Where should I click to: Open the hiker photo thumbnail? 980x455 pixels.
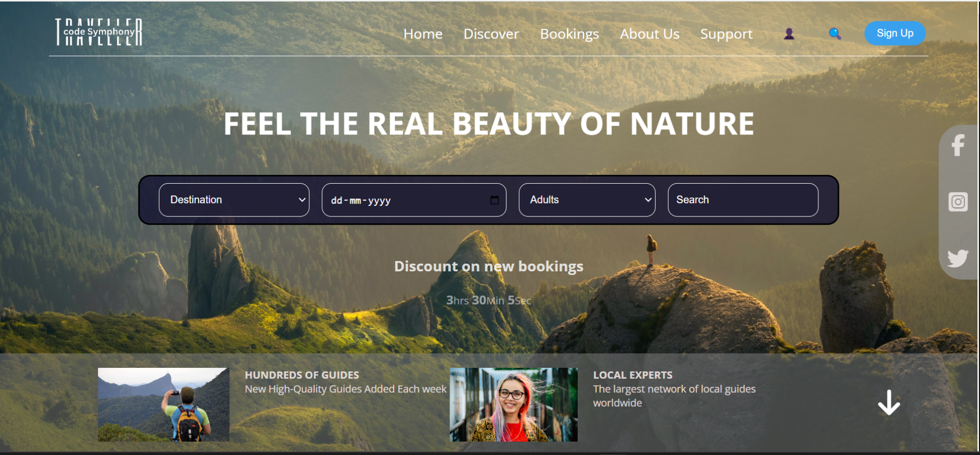click(x=164, y=405)
